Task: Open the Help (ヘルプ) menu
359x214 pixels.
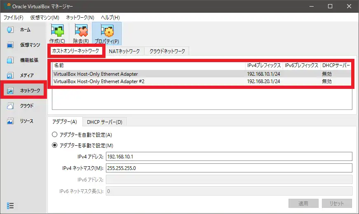Action: (x=110, y=18)
